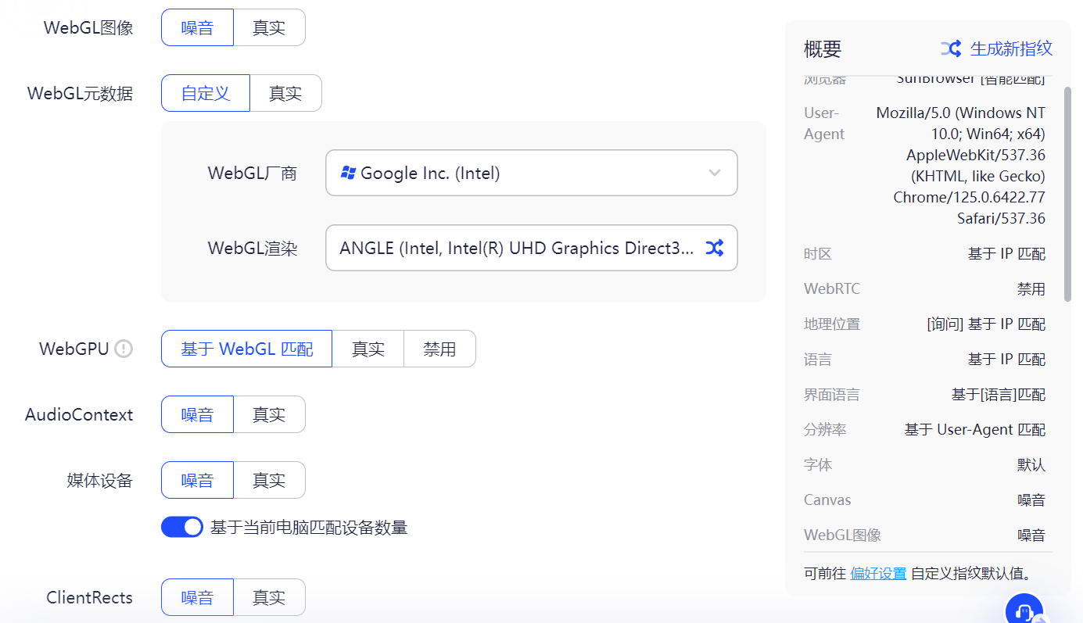This screenshot has height=623, width=1083.
Task: Click the WebGL厂商 dropdown chevron arrow
Action: tap(714, 173)
